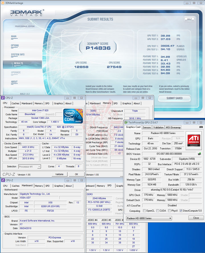Click the Southbridge 82801JR (ICH10R) field
The width and height of the screenshot is (205, 253).
pos(50,206)
